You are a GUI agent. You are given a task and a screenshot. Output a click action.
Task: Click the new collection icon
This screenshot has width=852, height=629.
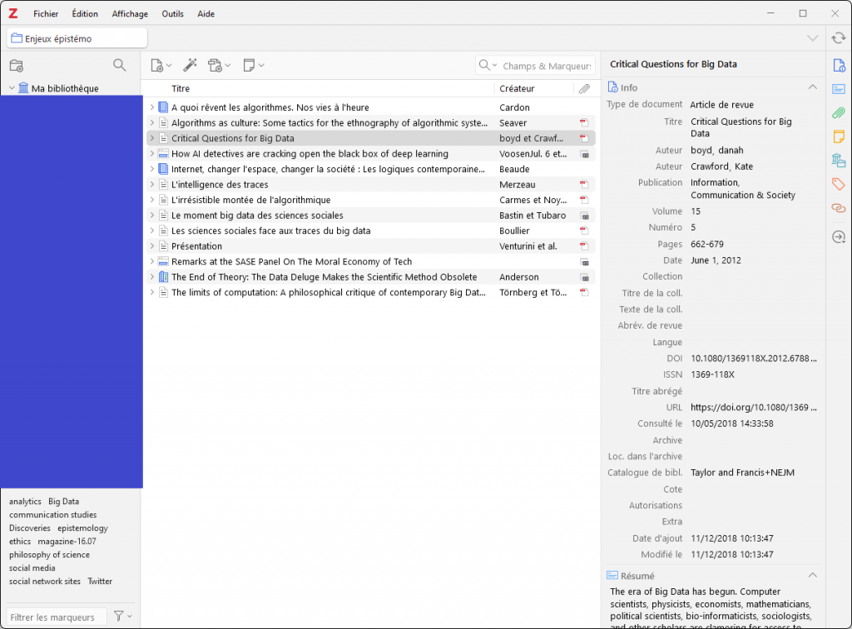[16, 66]
